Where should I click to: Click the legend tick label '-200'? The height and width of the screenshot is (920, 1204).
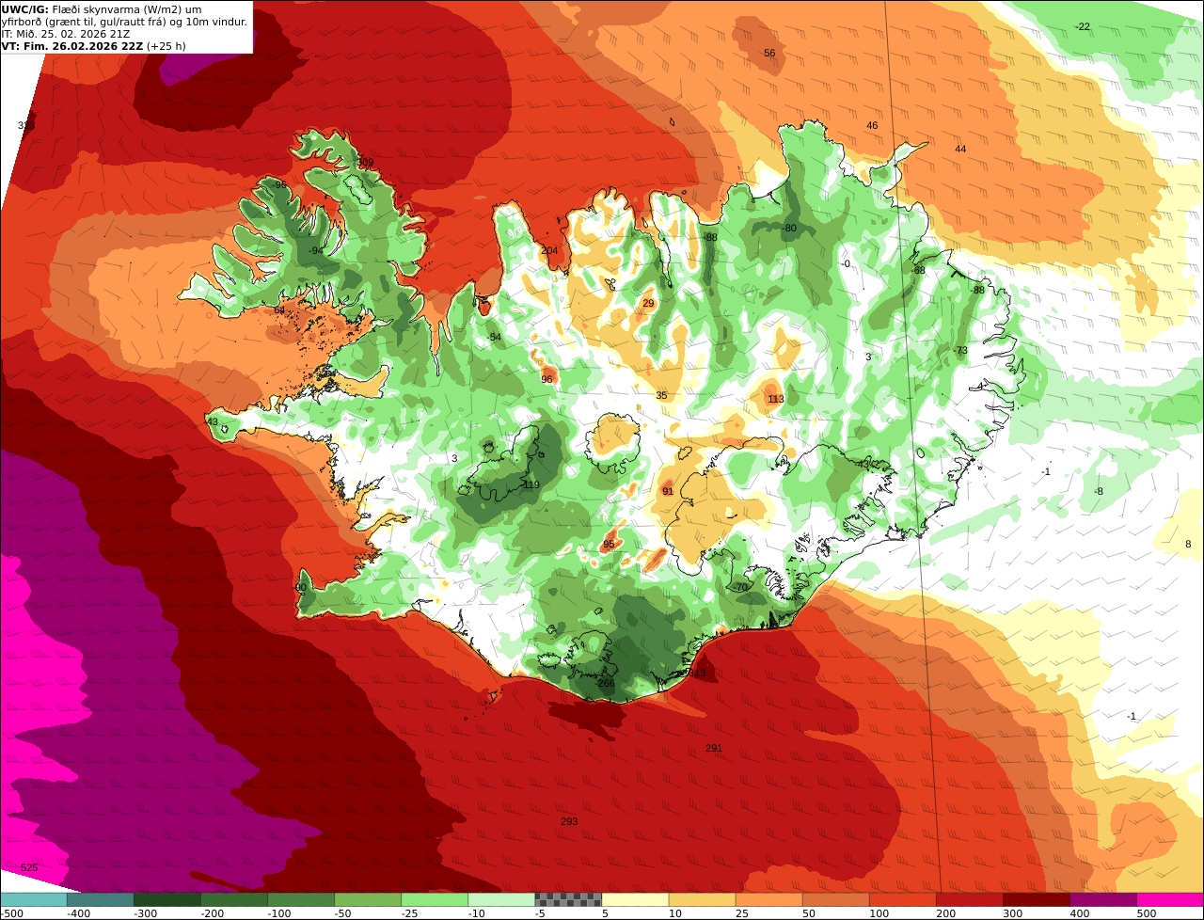point(212,913)
